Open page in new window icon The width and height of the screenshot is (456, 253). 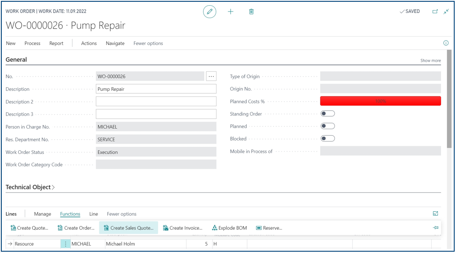[x=435, y=11]
